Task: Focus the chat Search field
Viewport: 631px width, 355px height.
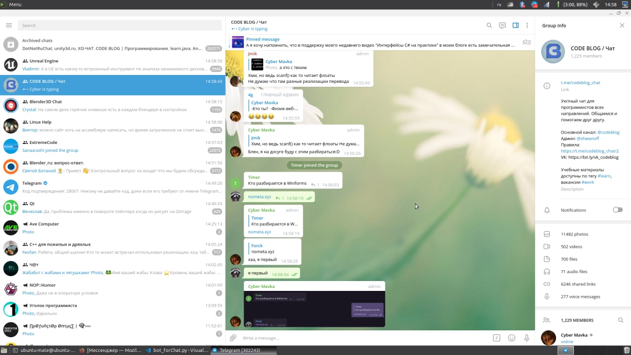Action: [119, 26]
